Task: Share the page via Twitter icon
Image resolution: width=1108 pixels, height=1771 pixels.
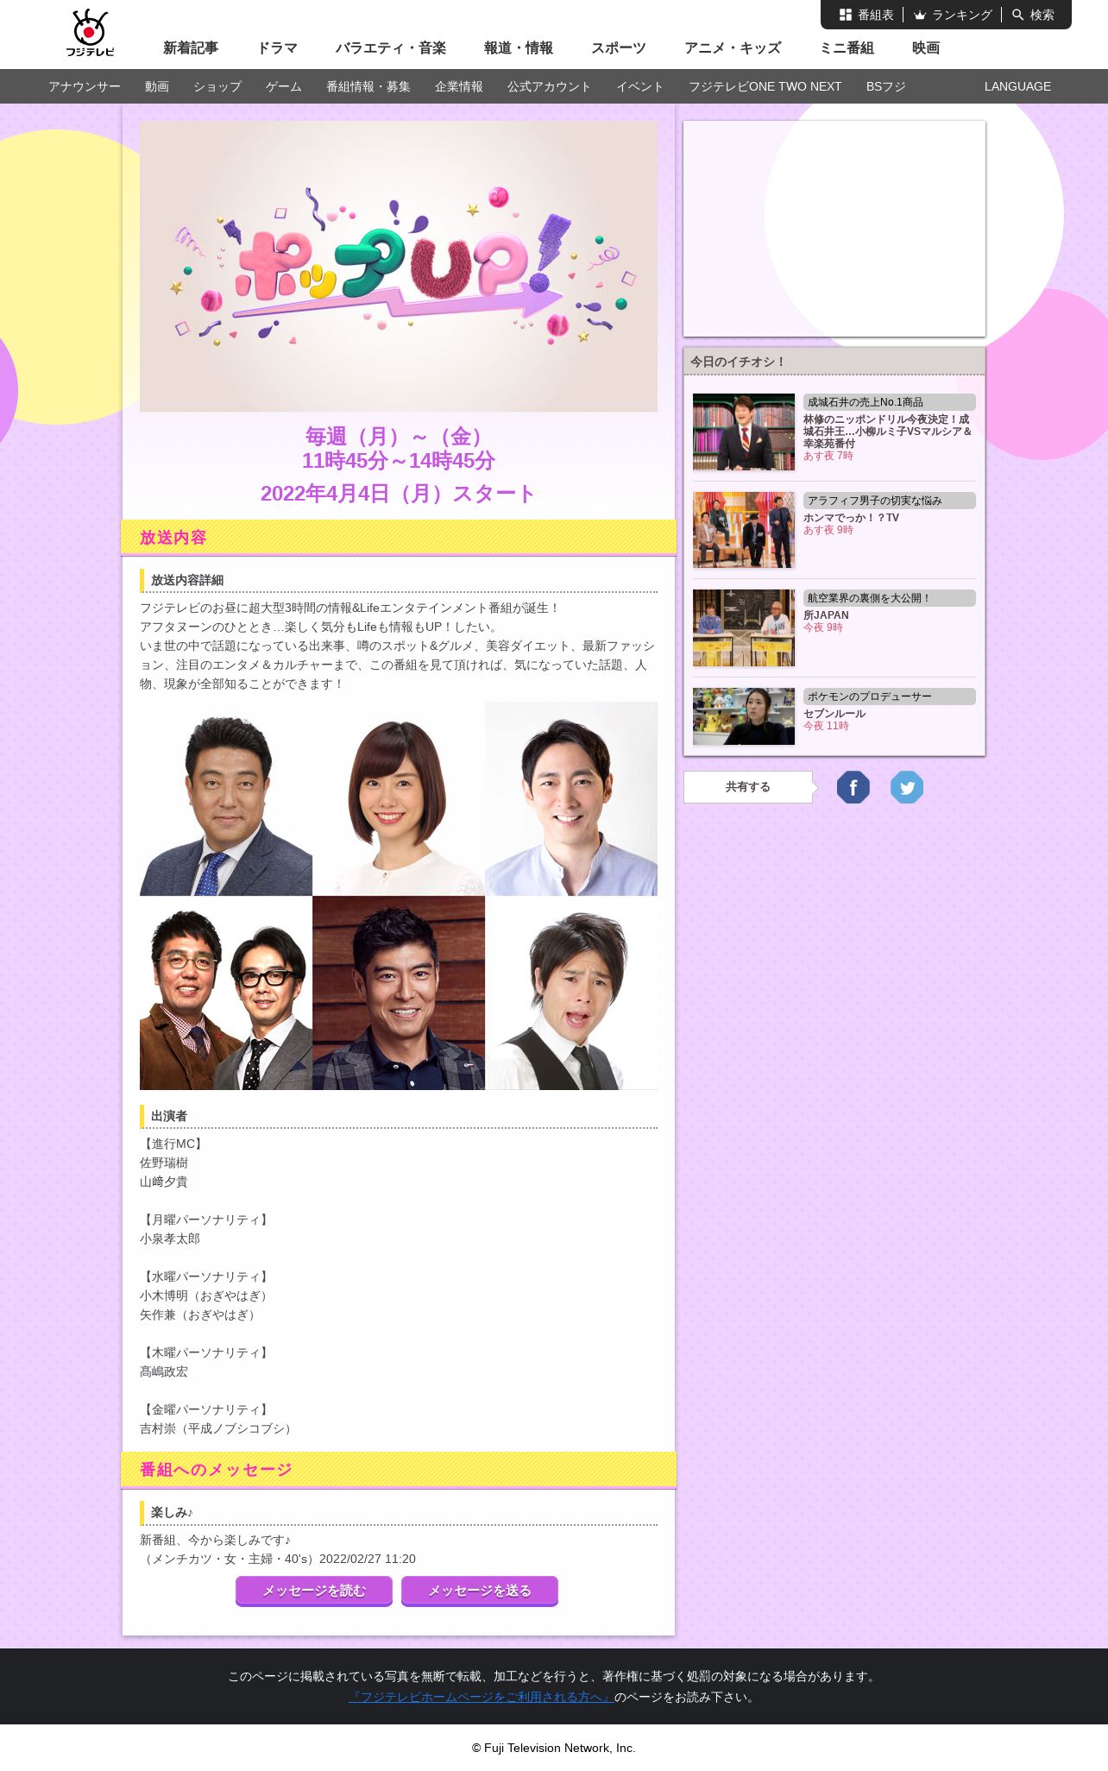Action: click(907, 787)
